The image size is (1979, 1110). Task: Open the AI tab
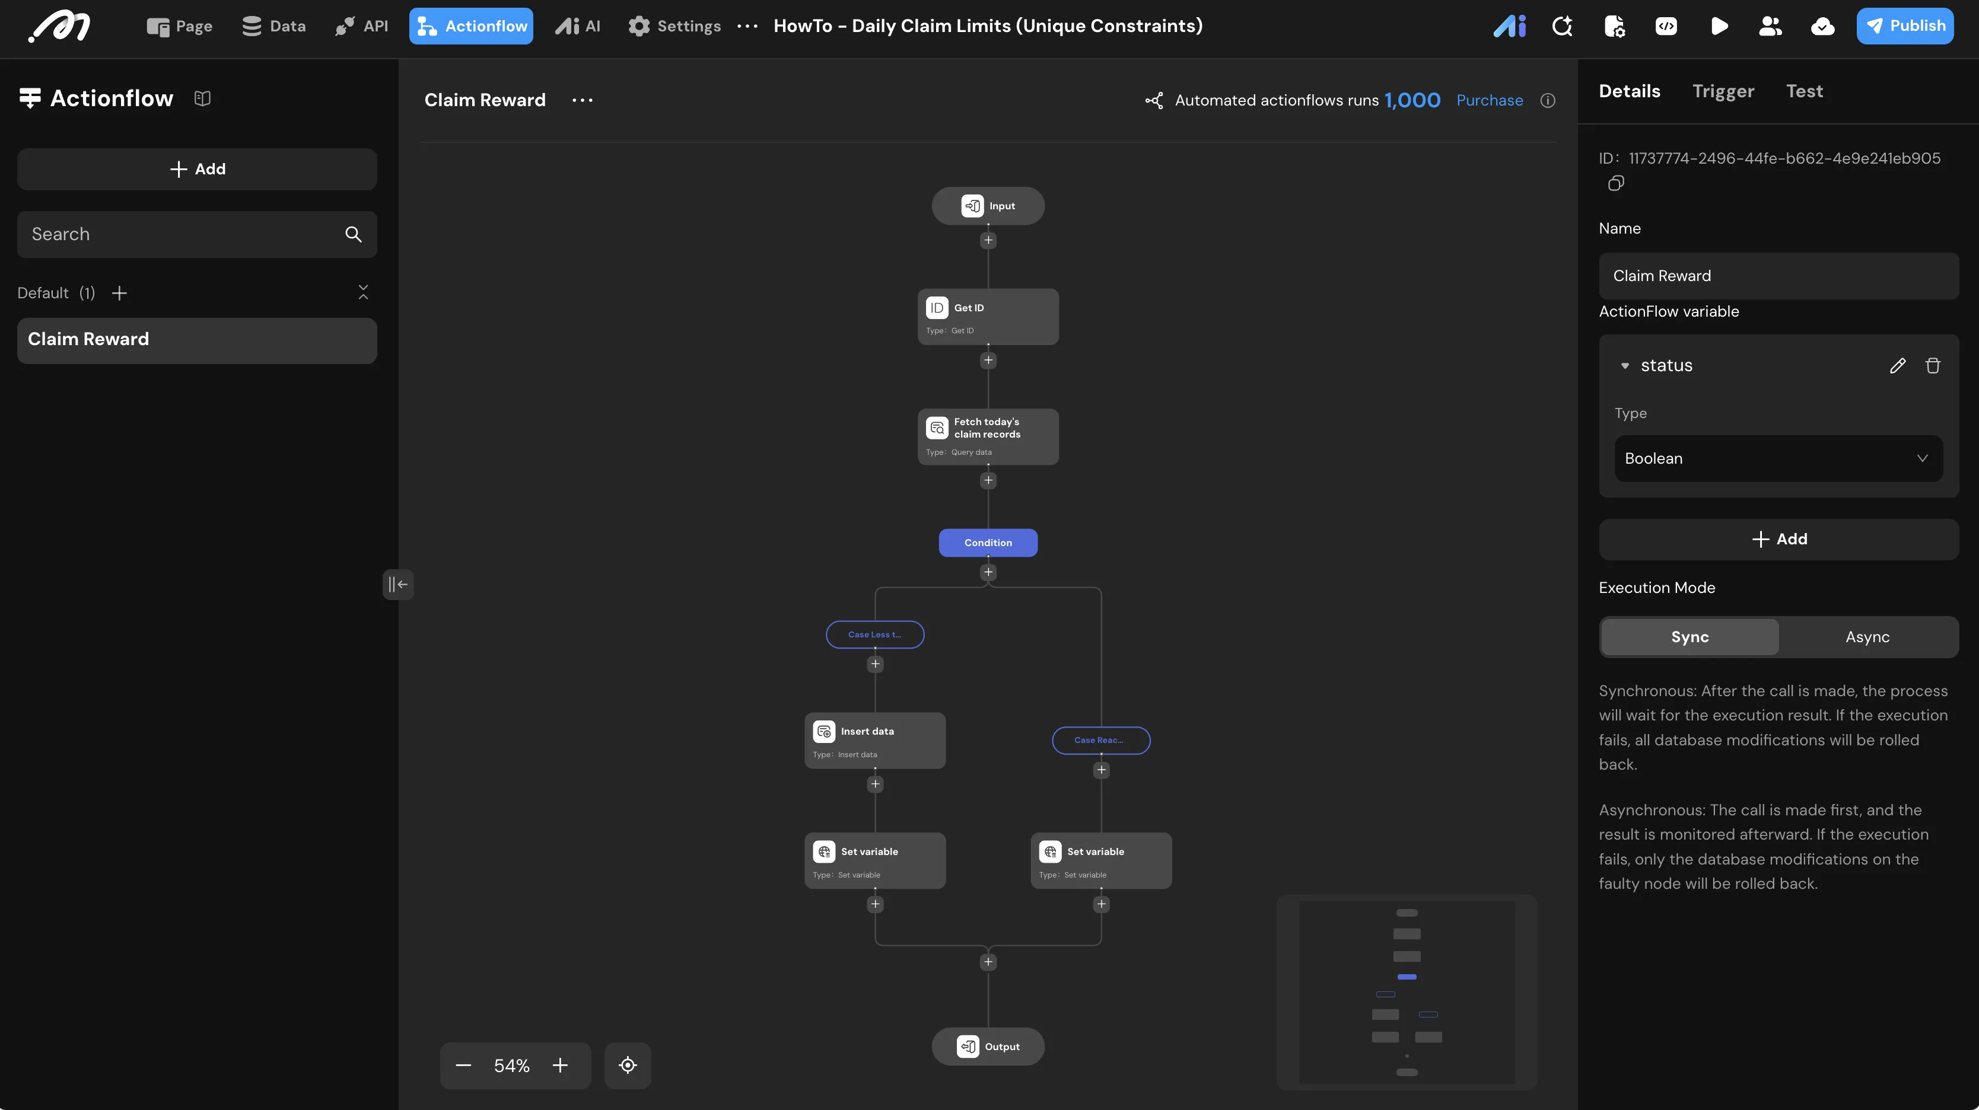click(x=578, y=26)
